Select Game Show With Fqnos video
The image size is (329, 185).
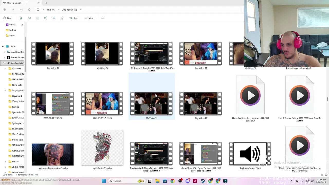[x=201, y=154]
